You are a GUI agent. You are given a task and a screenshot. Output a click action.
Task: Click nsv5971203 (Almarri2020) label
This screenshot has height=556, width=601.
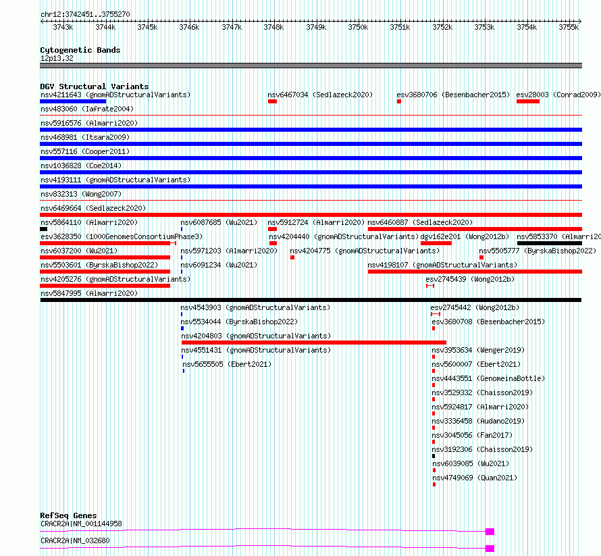pos(229,251)
